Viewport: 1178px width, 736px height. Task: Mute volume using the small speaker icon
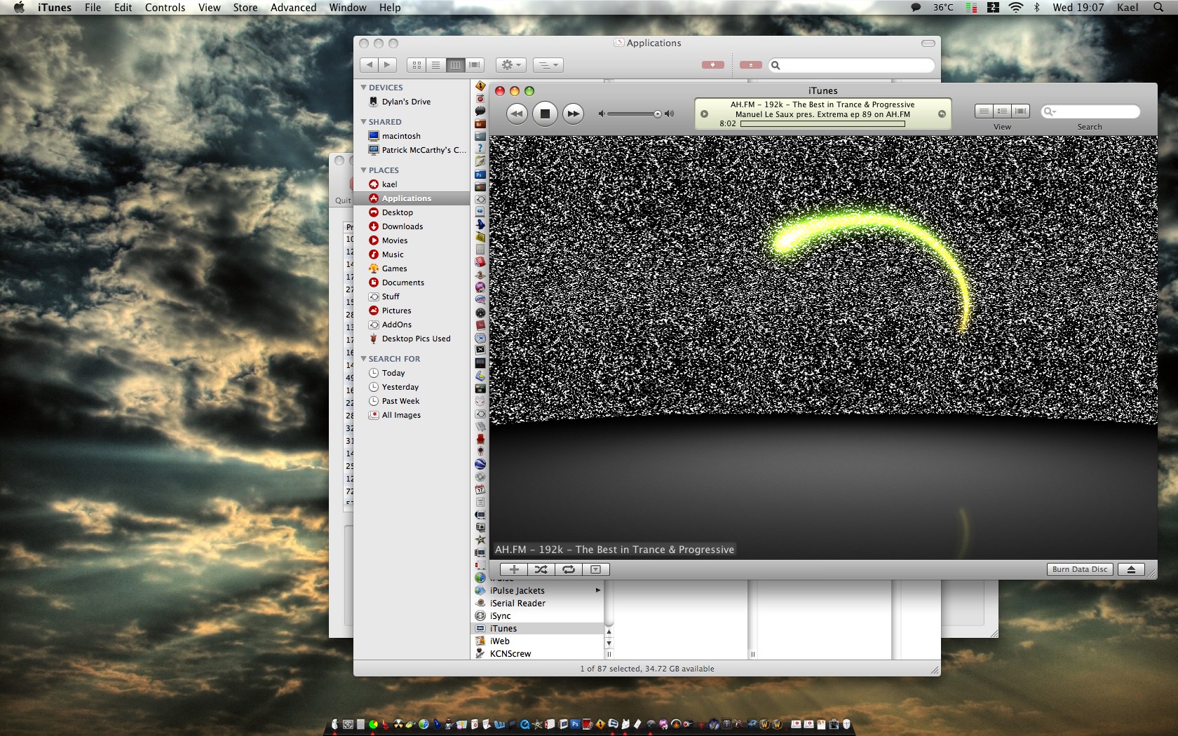click(601, 114)
